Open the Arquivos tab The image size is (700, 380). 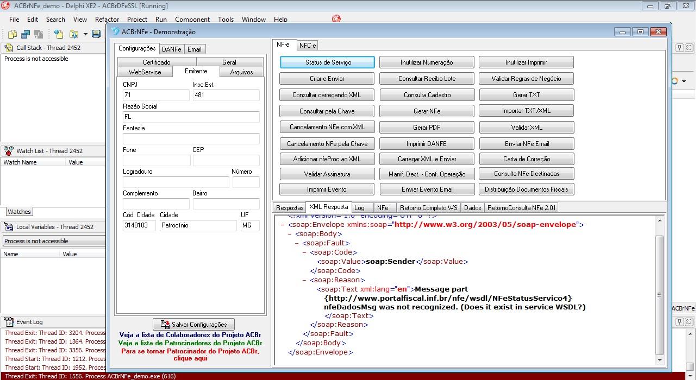[242, 72]
